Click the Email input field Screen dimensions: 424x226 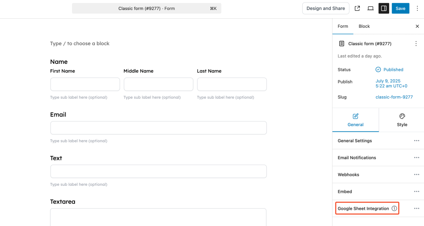point(159,128)
